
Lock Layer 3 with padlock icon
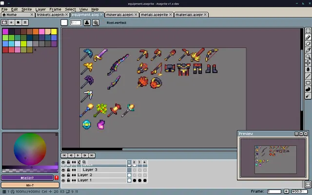click(68, 170)
